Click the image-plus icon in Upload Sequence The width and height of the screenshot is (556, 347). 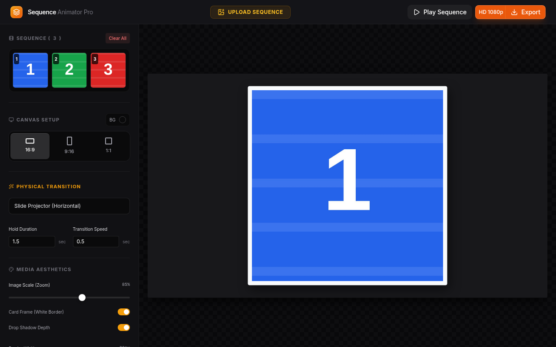tap(221, 12)
